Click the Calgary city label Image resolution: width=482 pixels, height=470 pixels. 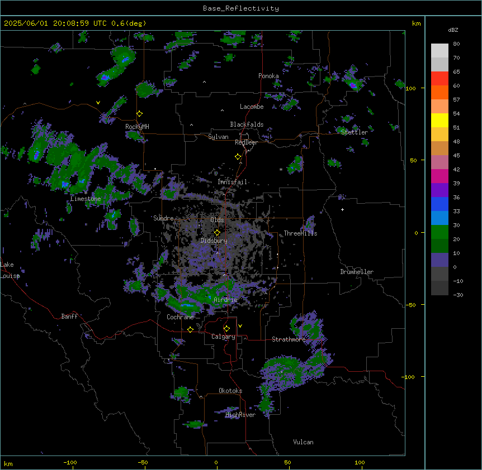223,337
